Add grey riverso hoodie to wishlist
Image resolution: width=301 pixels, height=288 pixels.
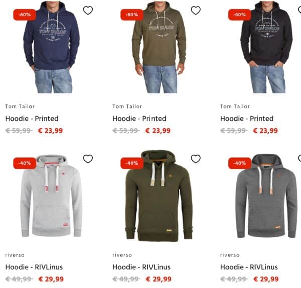(88, 159)
